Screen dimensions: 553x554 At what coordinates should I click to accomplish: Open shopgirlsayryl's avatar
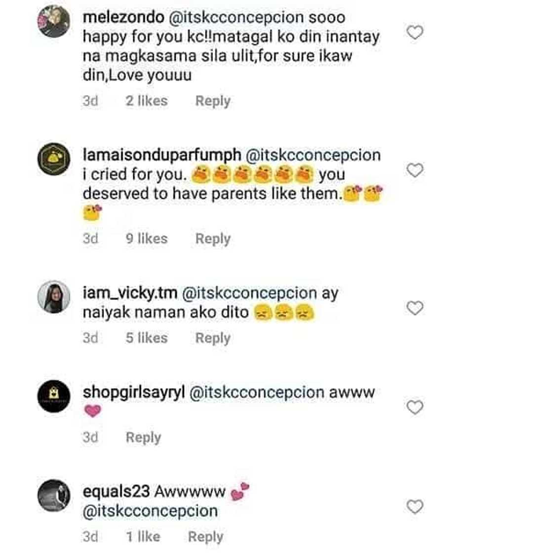click(x=54, y=396)
